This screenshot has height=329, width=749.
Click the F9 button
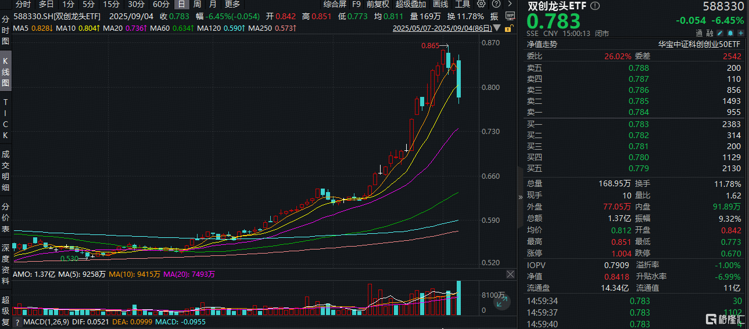(x=356, y=4)
